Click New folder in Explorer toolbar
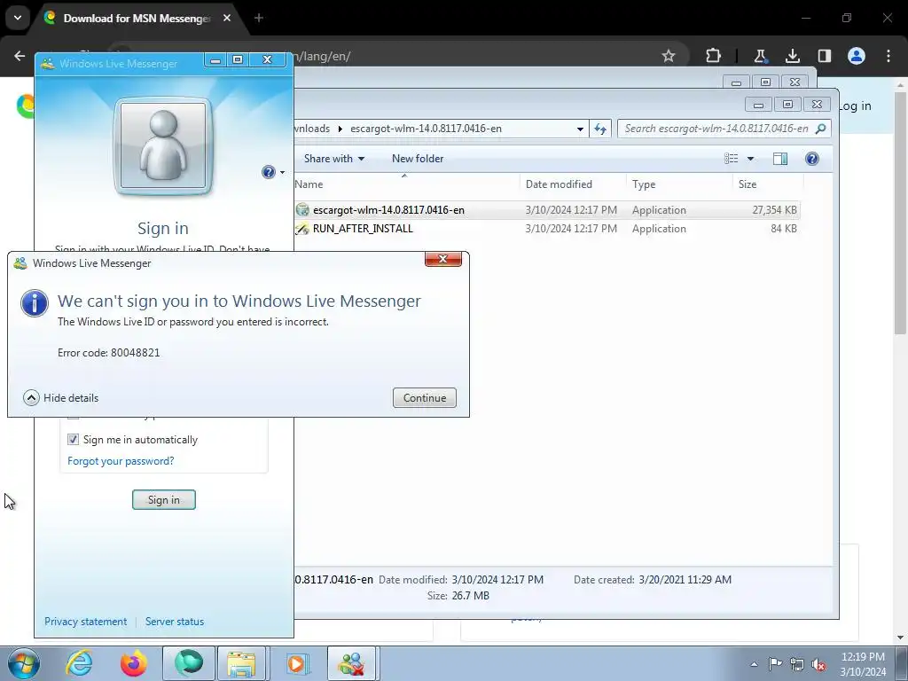The height and width of the screenshot is (681, 908). [x=418, y=159]
